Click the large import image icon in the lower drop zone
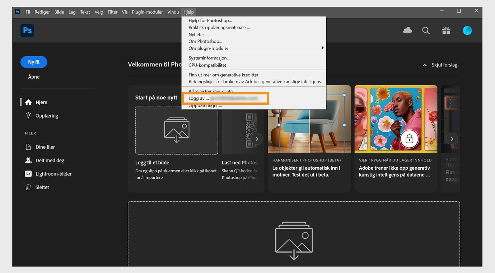The height and width of the screenshot is (273, 495). [x=294, y=241]
